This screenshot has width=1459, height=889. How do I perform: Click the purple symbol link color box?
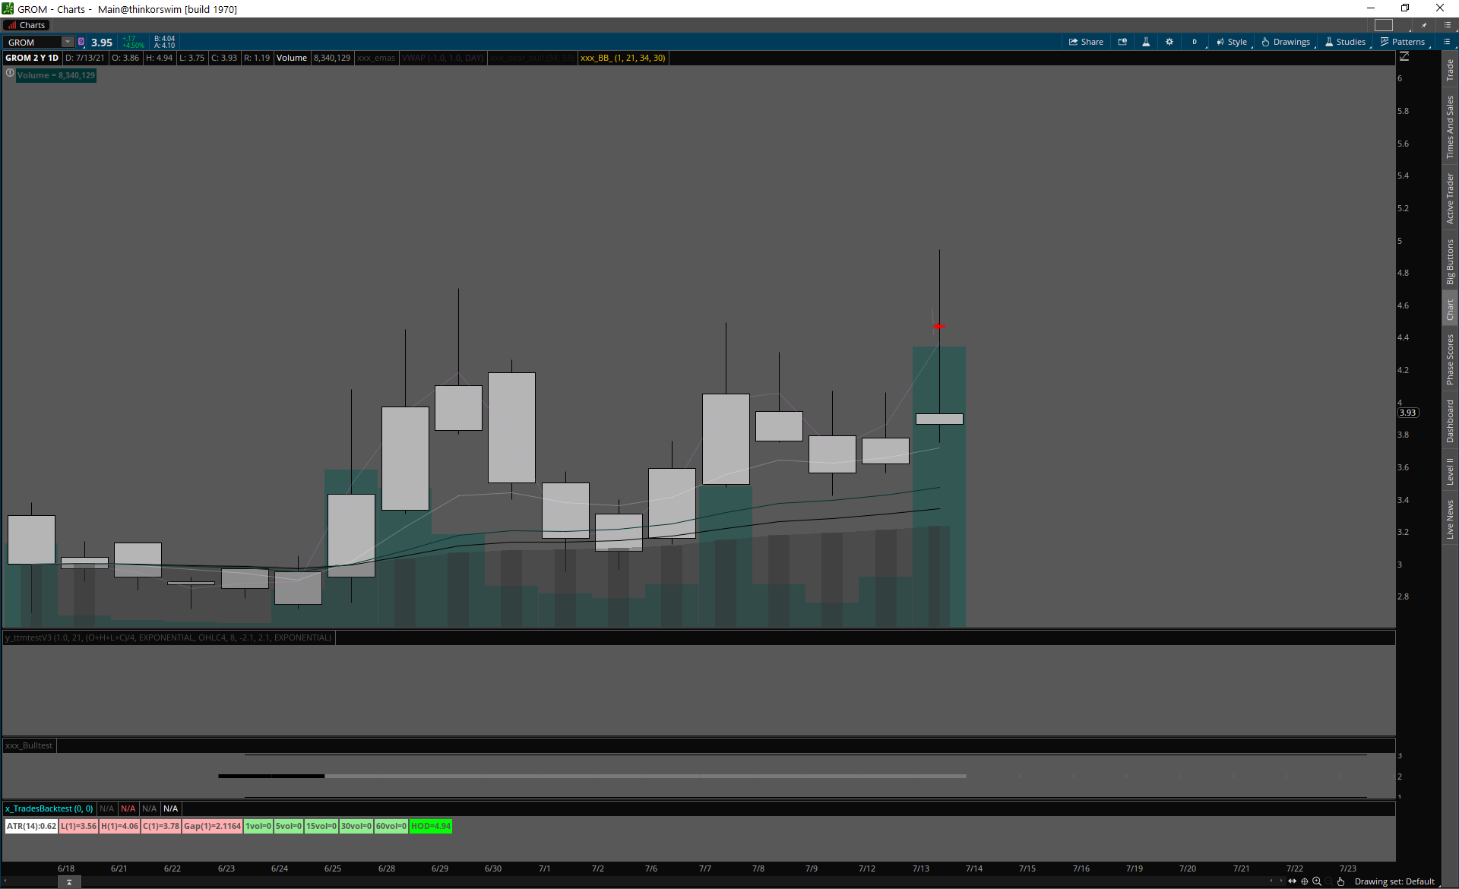[81, 42]
